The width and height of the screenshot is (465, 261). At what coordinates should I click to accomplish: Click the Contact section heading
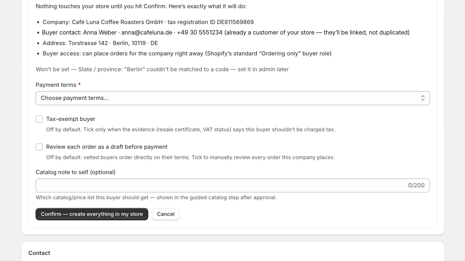click(x=39, y=253)
